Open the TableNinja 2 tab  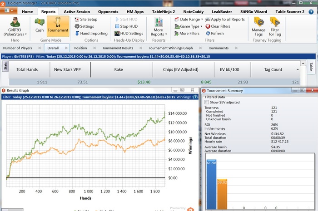click(x=164, y=12)
